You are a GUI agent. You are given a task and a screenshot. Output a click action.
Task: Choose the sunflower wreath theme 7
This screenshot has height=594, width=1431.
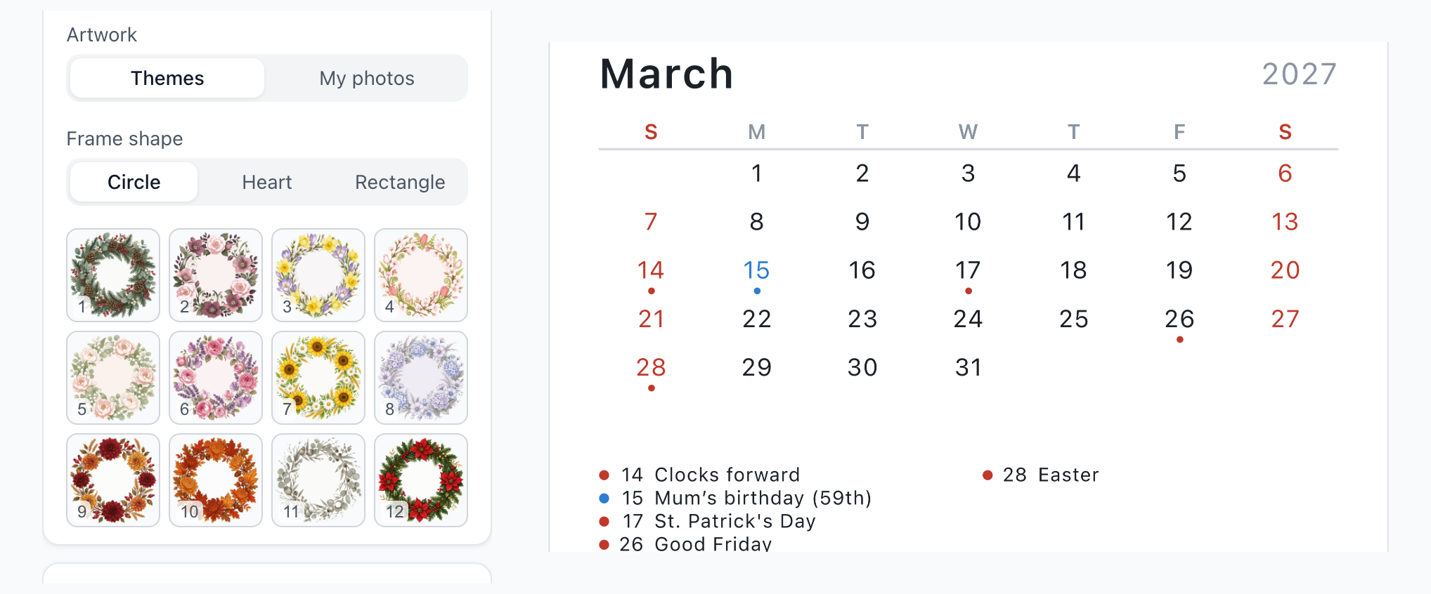click(318, 378)
